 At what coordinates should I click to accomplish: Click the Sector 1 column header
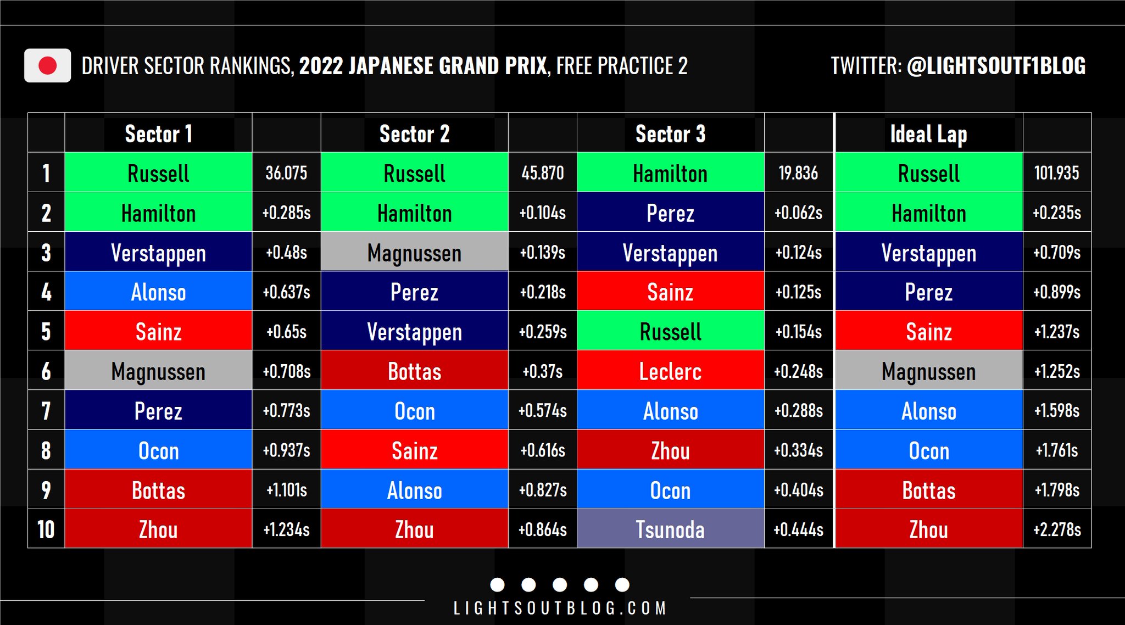pyautogui.click(x=158, y=134)
